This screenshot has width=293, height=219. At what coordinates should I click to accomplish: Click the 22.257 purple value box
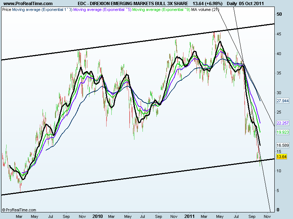[x=283, y=123]
